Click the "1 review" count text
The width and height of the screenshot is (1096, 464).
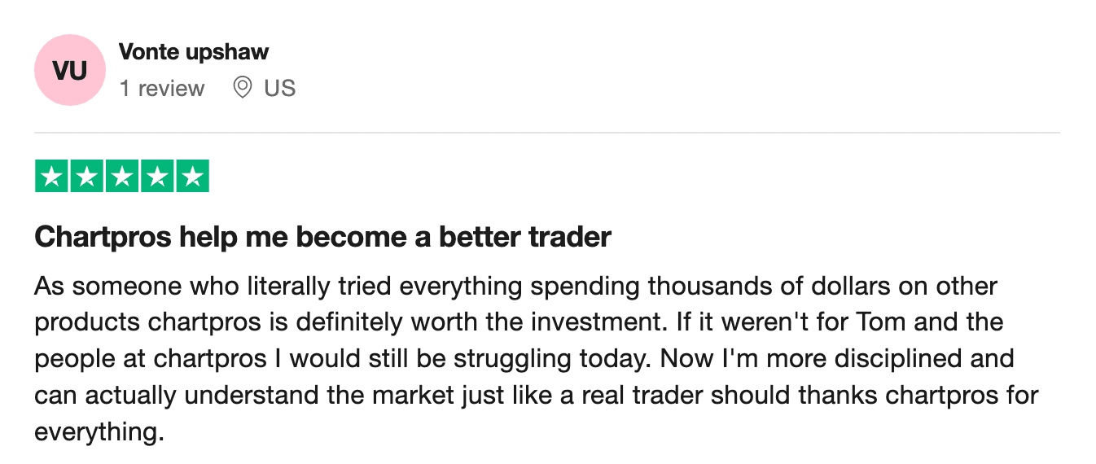[x=162, y=88]
